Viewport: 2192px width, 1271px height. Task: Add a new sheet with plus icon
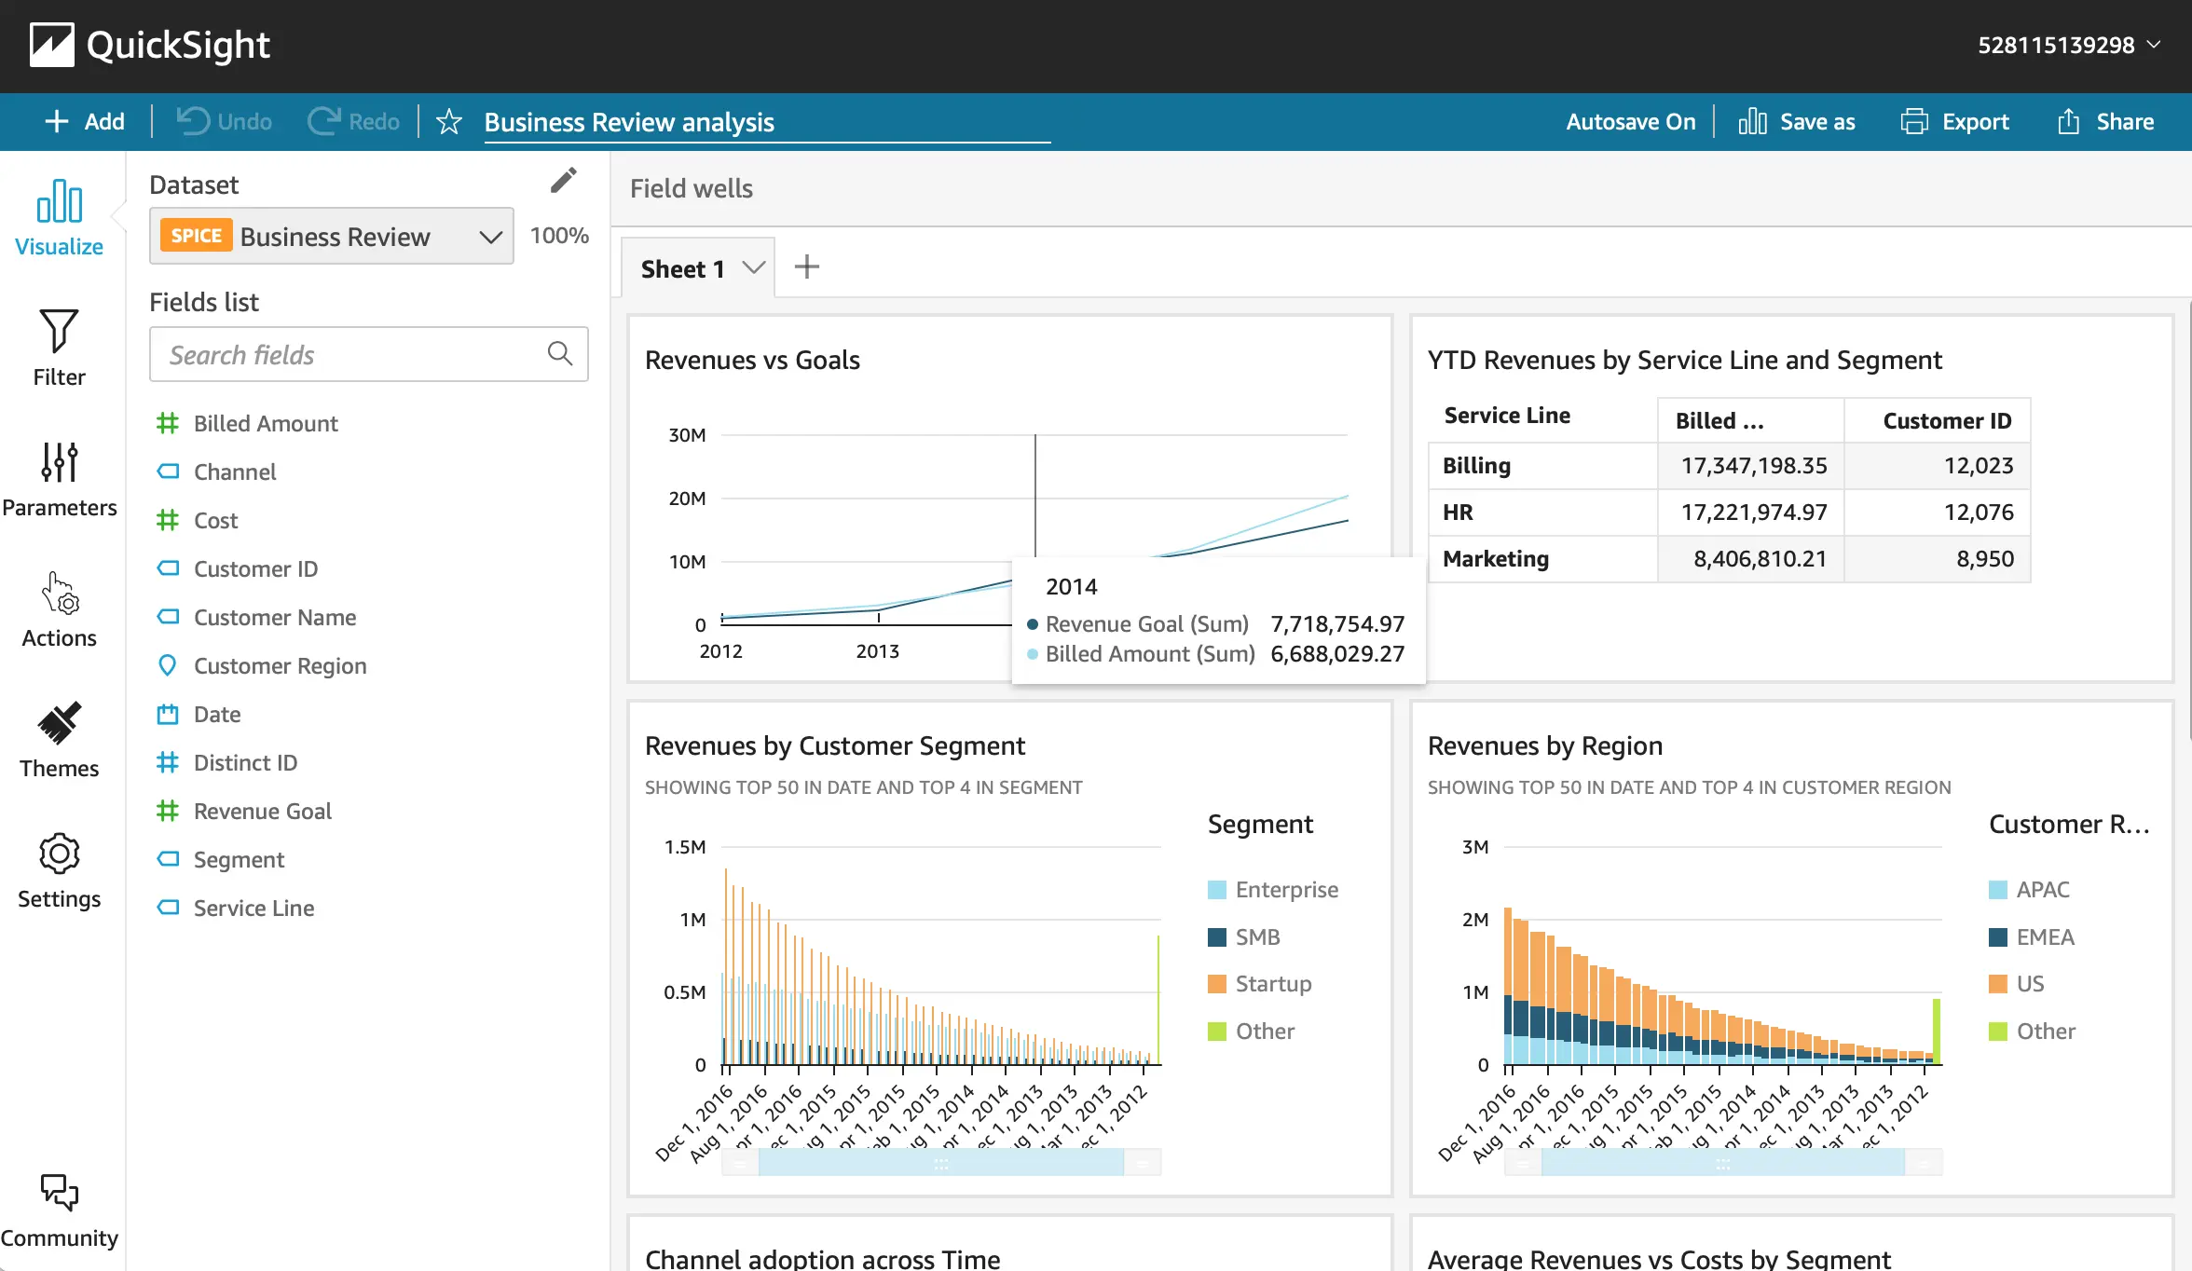point(807,267)
